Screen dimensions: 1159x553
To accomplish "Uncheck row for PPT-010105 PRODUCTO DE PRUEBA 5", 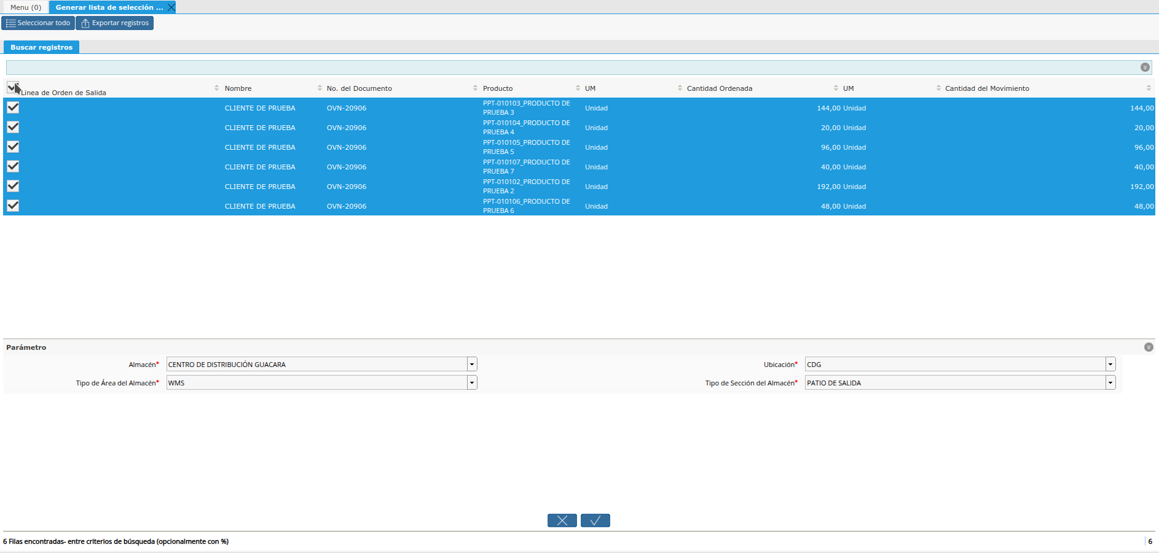I will [x=13, y=147].
